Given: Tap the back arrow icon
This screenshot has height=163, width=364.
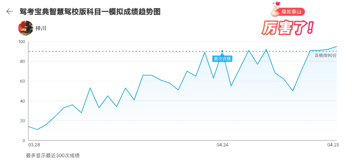Looking at the screenshot, I should coord(10,11).
